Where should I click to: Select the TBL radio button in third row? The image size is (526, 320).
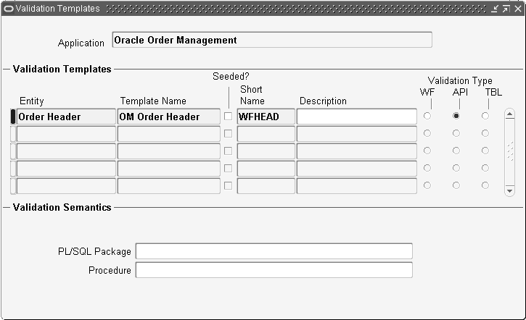485,151
